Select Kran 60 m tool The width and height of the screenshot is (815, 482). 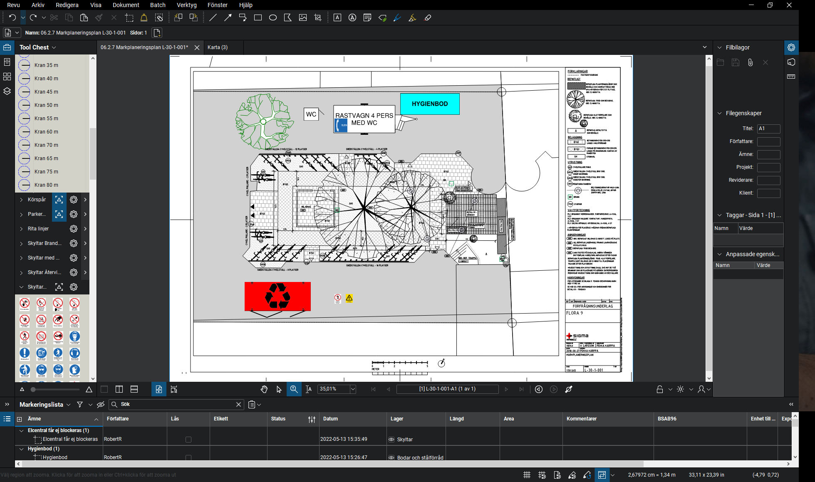[x=46, y=132]
